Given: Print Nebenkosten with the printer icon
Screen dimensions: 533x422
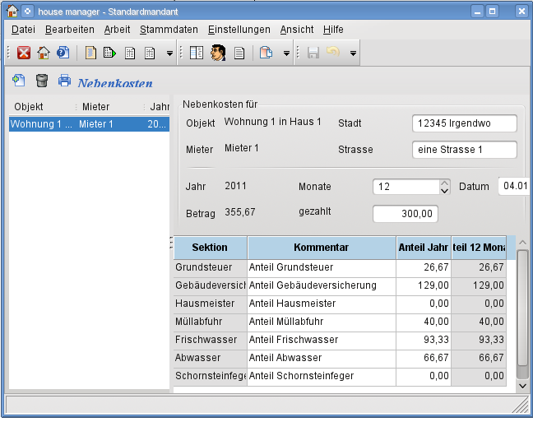Looking at the screenshot, I should pos(64,81).
